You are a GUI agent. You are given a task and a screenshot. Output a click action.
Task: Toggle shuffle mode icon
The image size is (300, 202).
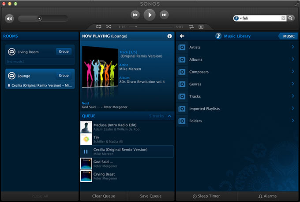point(109,26)
